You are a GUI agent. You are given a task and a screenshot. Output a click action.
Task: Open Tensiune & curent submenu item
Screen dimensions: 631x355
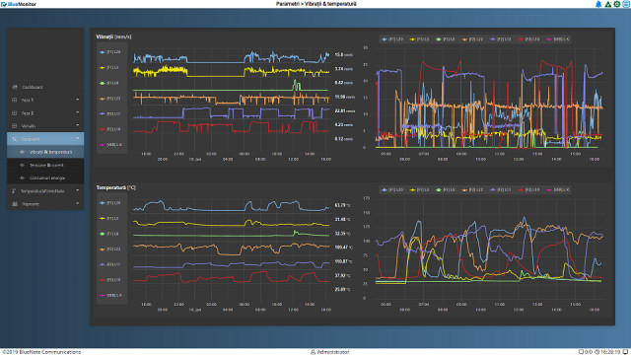tap(45, 165)
